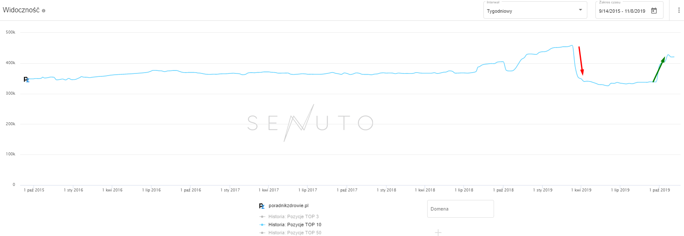Click the 1 kwi 2019 axis label

click(581, 190)
